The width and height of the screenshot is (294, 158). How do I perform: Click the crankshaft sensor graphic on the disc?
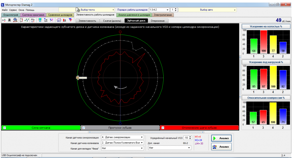pyautogui.click(x=81, y=78)
